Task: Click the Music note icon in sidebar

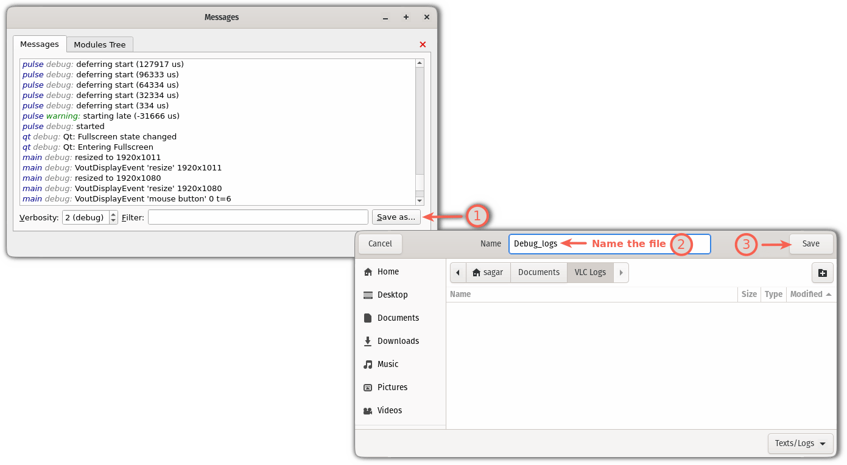Action: tap(368, 365)
